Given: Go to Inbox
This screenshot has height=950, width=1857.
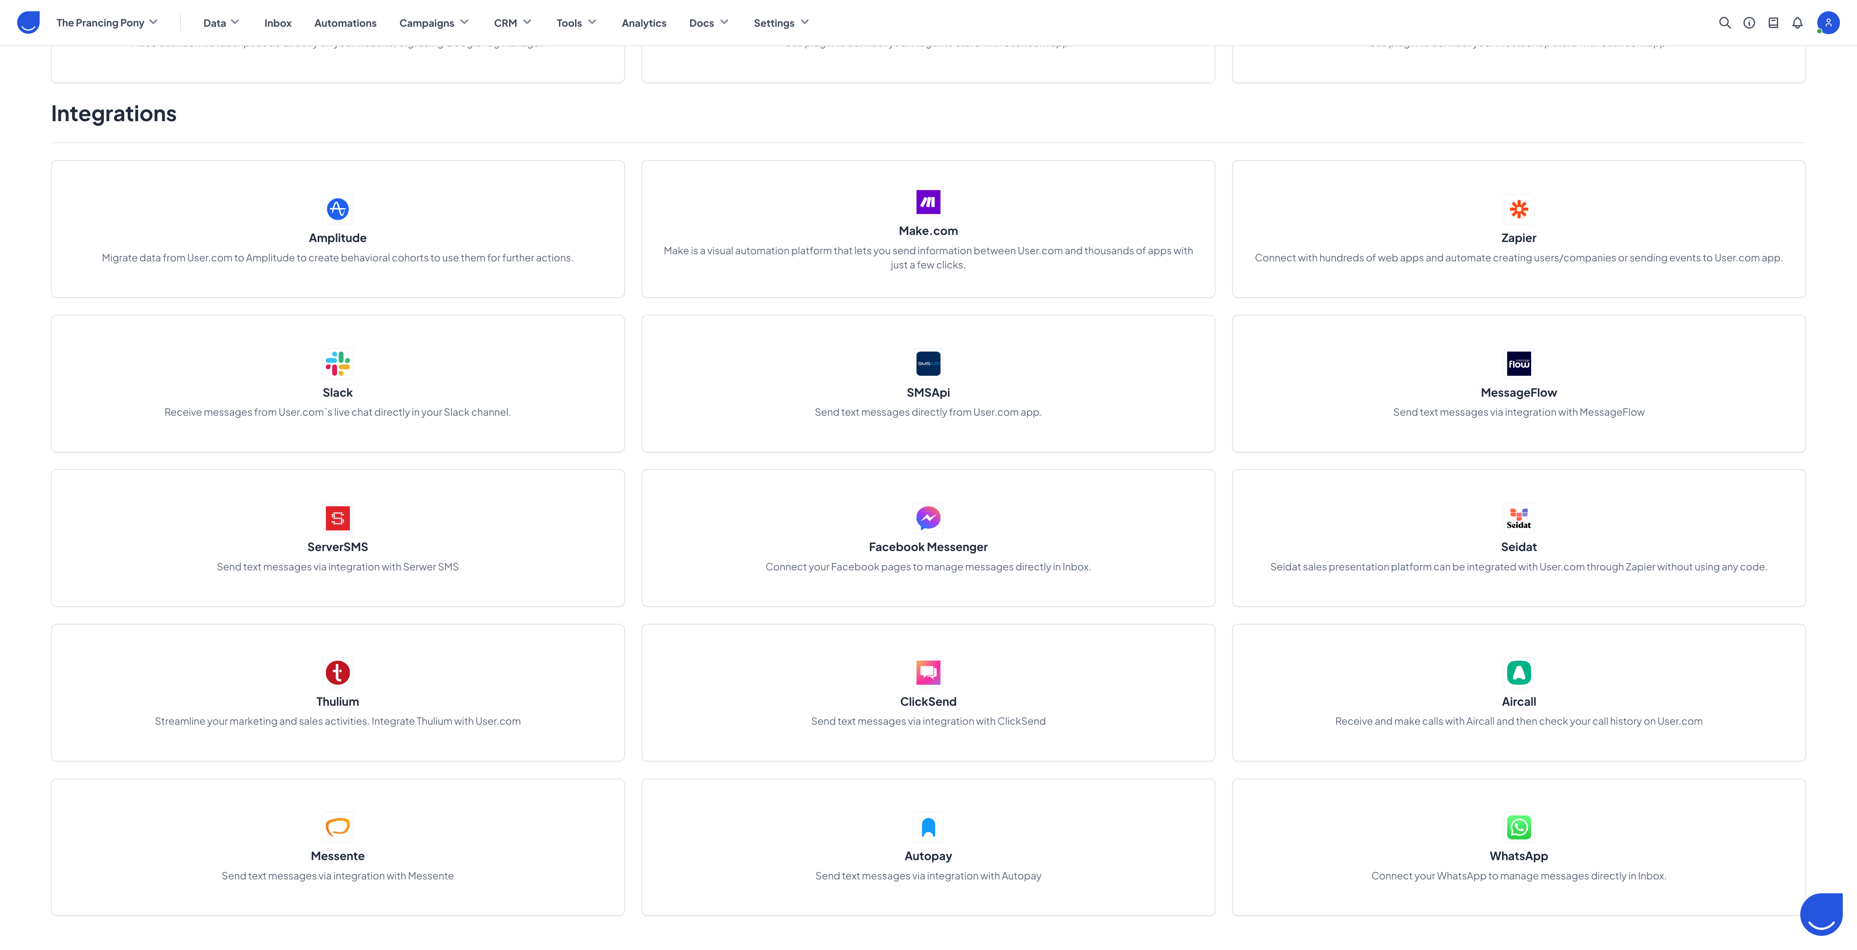Looking at the screenshot, I should [278, 23].
